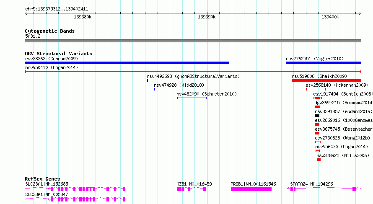Click the nsv328925 (Mills2006) label
The height and width of the screenshot is (204, 373).
coord(343,155)
